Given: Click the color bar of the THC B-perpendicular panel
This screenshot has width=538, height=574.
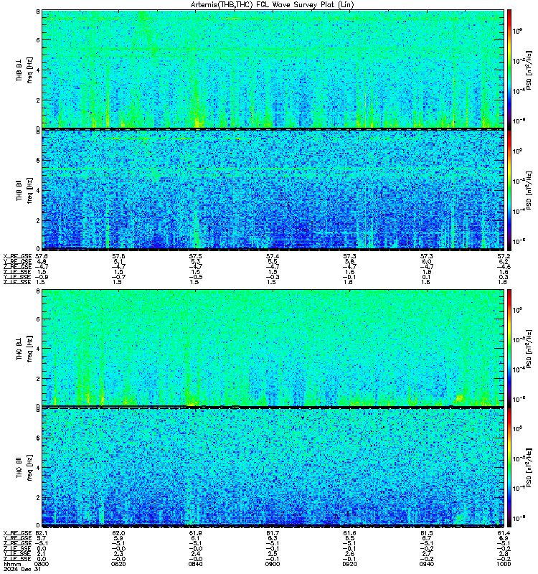Looking at the screenshot, I should click(x=509, y=348).
